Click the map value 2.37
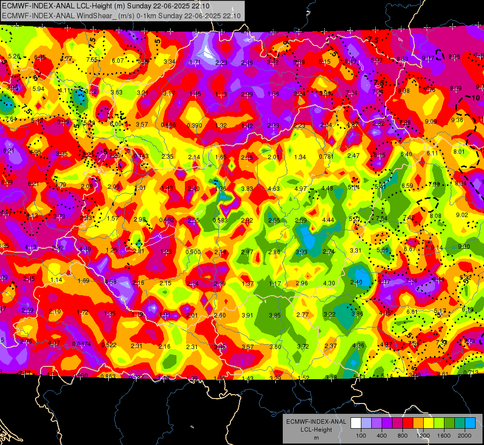This screenshot has width=484, height=445. click(x=330, y=346)
